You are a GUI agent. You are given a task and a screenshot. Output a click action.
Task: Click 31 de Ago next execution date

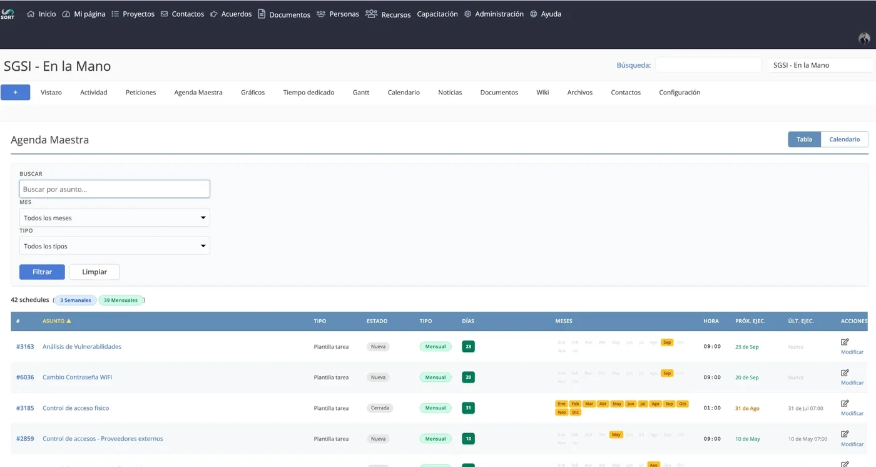[747, 408]
